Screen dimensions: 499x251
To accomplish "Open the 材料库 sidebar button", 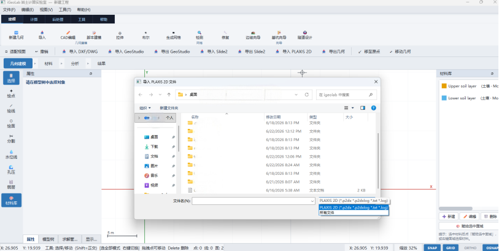I will [11, 201].
